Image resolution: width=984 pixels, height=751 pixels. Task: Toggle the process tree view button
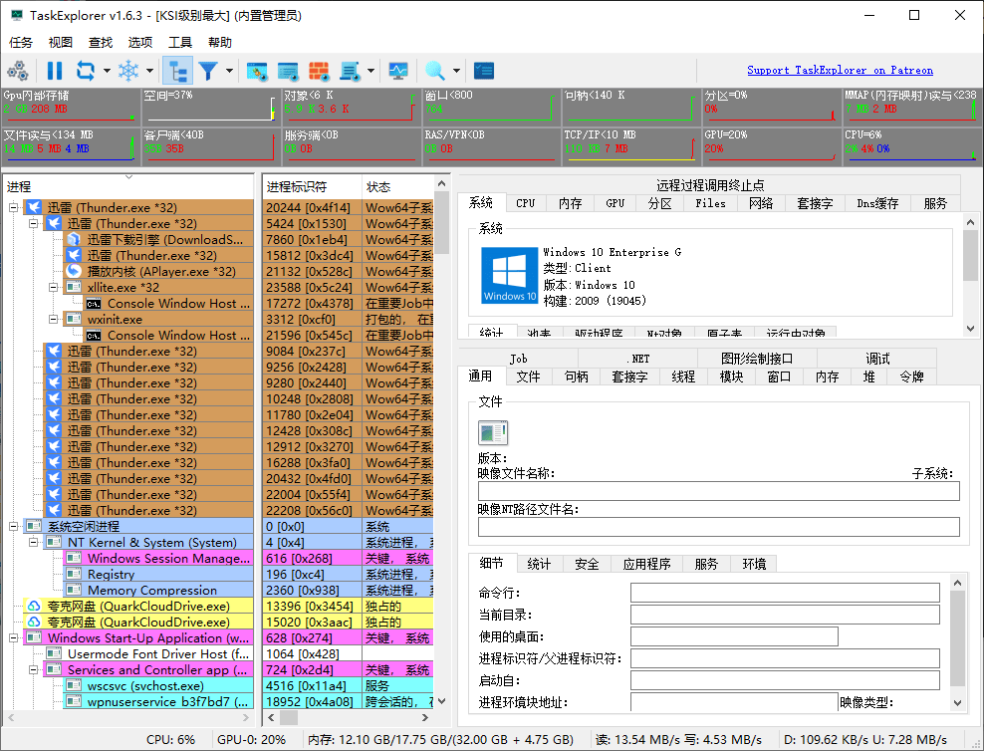point(175,71)
